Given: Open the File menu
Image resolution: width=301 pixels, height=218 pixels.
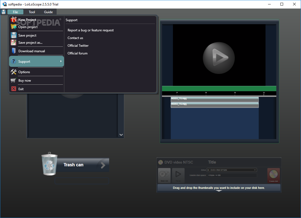Looking at the screenshot, I should [x=15, y=12].
